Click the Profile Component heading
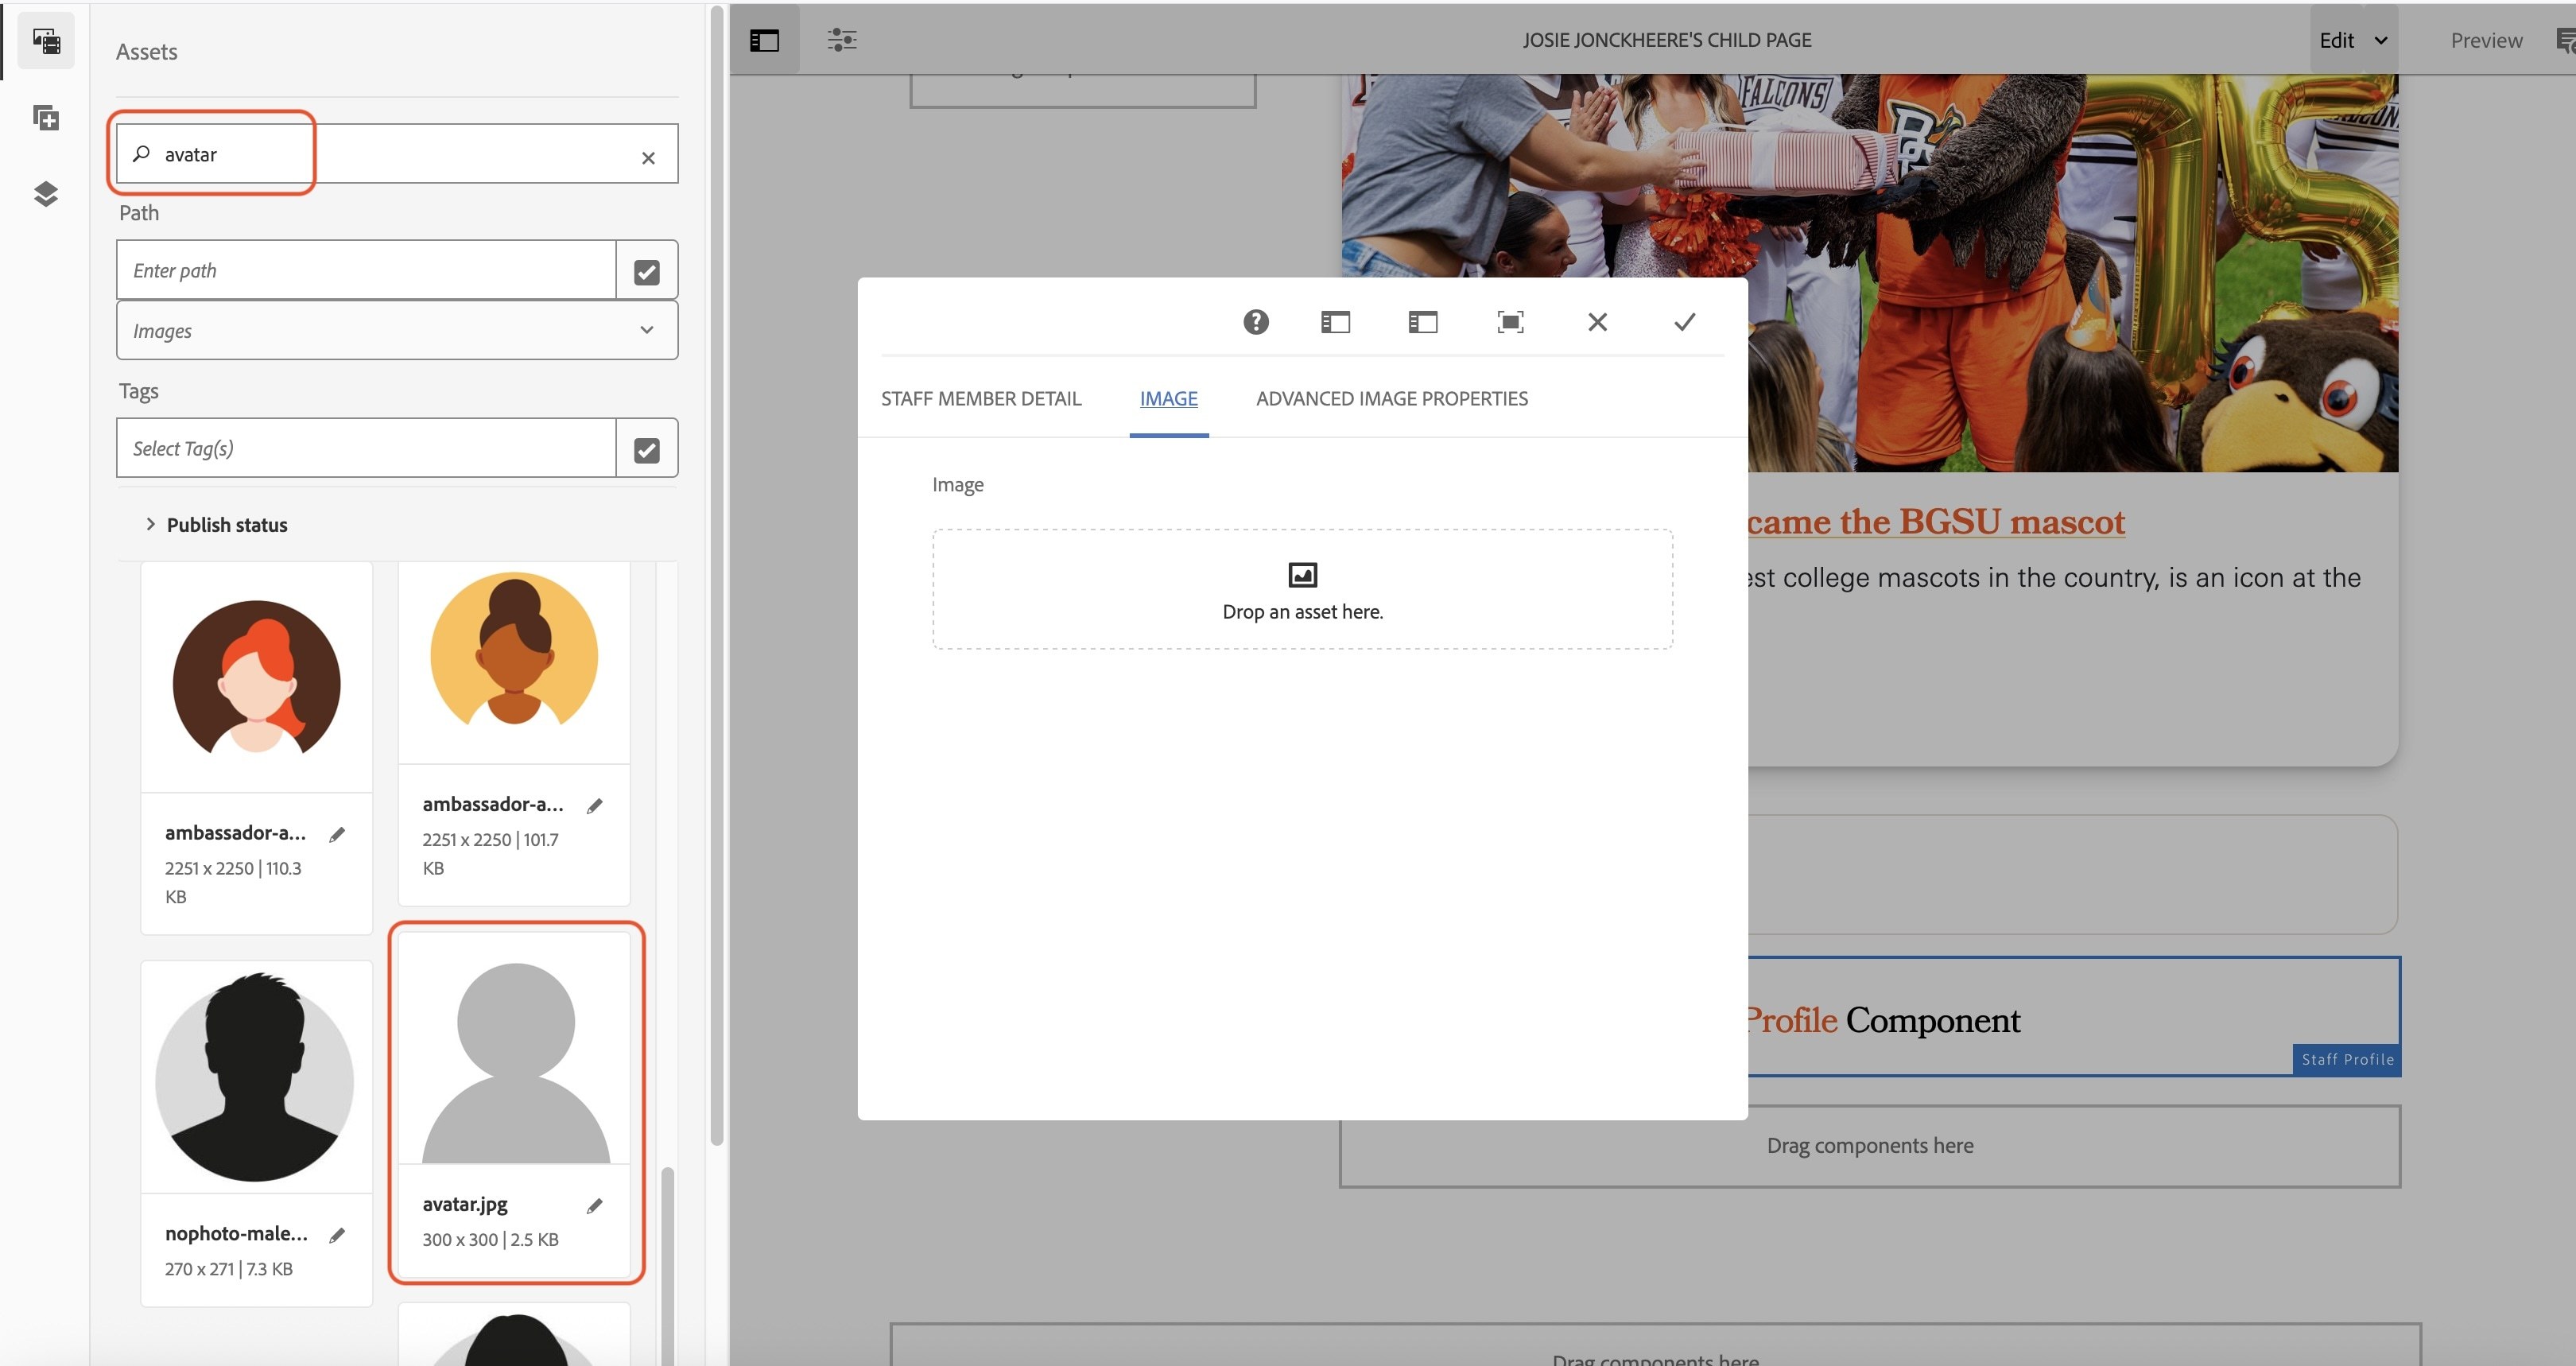The height and width of the screenshot is (1366, 2576). point(1884,1020)
